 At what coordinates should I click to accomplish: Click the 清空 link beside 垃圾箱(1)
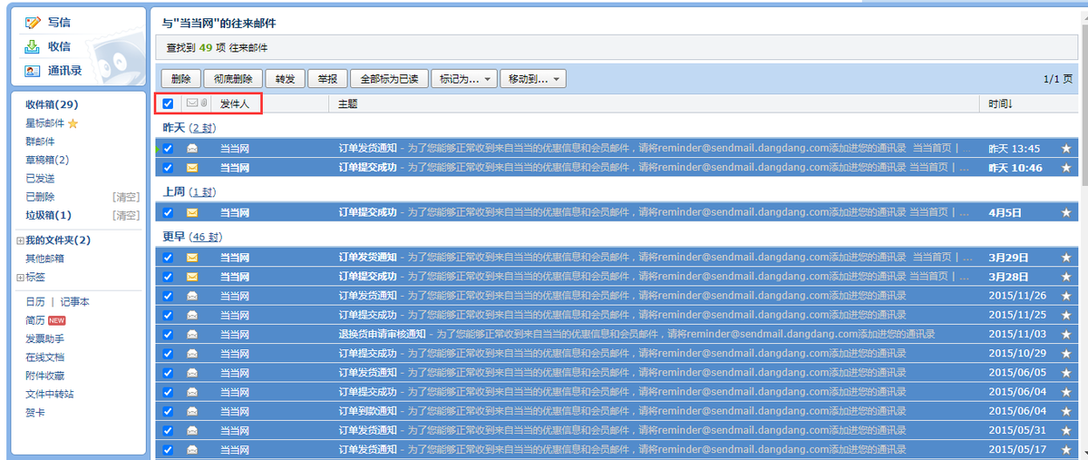pyautogui.click(x=126, y=215)
